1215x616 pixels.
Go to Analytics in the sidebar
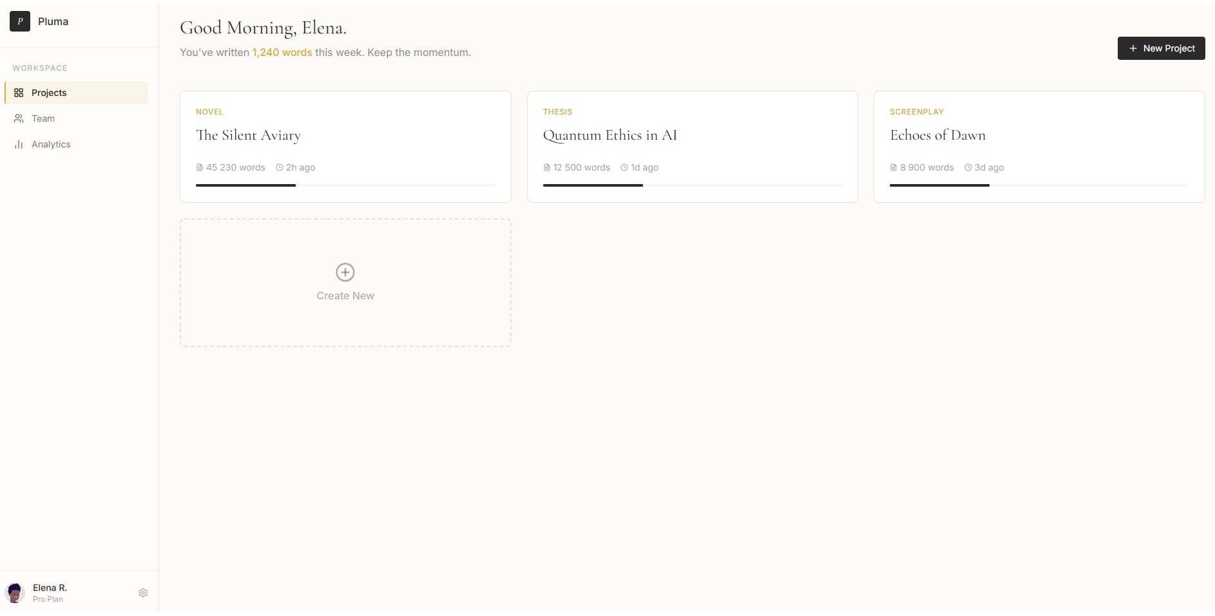click(51, 144)
